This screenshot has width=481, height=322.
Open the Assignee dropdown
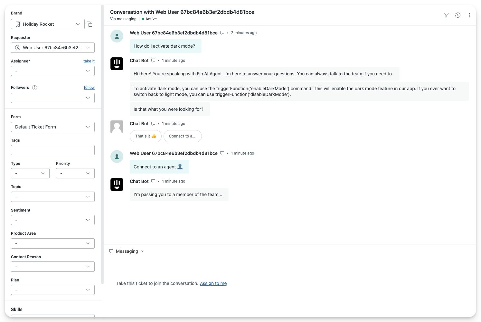53,71
